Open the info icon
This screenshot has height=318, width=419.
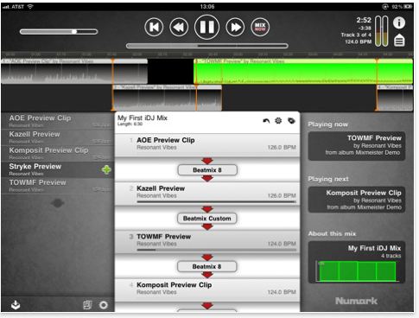pos(399,22)
